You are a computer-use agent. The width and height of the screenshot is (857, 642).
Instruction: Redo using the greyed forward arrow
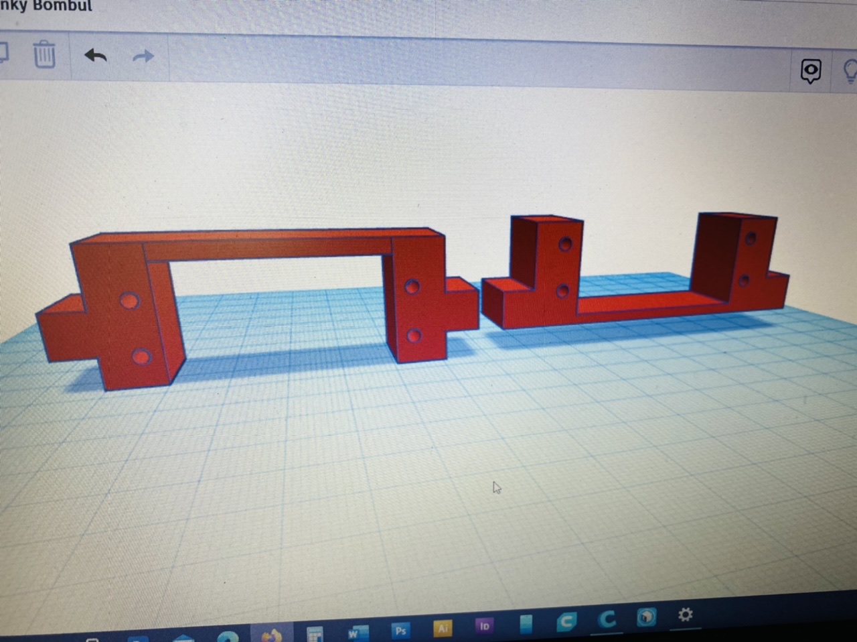[143, 56]
